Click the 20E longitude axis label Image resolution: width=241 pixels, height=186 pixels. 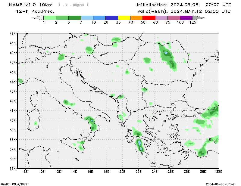click(x=122, y=172)
